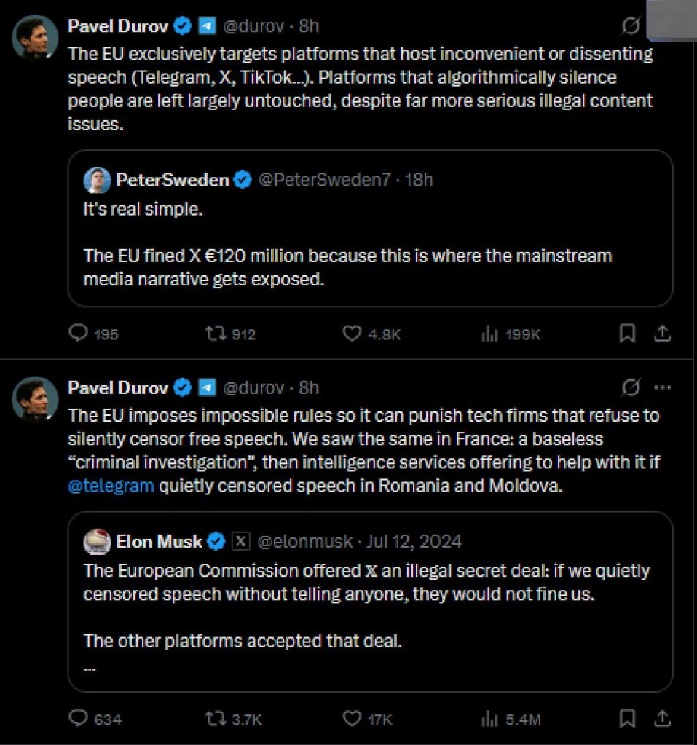
Task: Open Elon Musk's quoted post
Action: click(x=370, y=602)
